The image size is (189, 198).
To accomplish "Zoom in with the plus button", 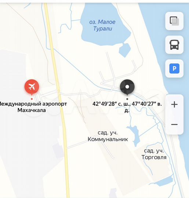I will coord(174,104).
